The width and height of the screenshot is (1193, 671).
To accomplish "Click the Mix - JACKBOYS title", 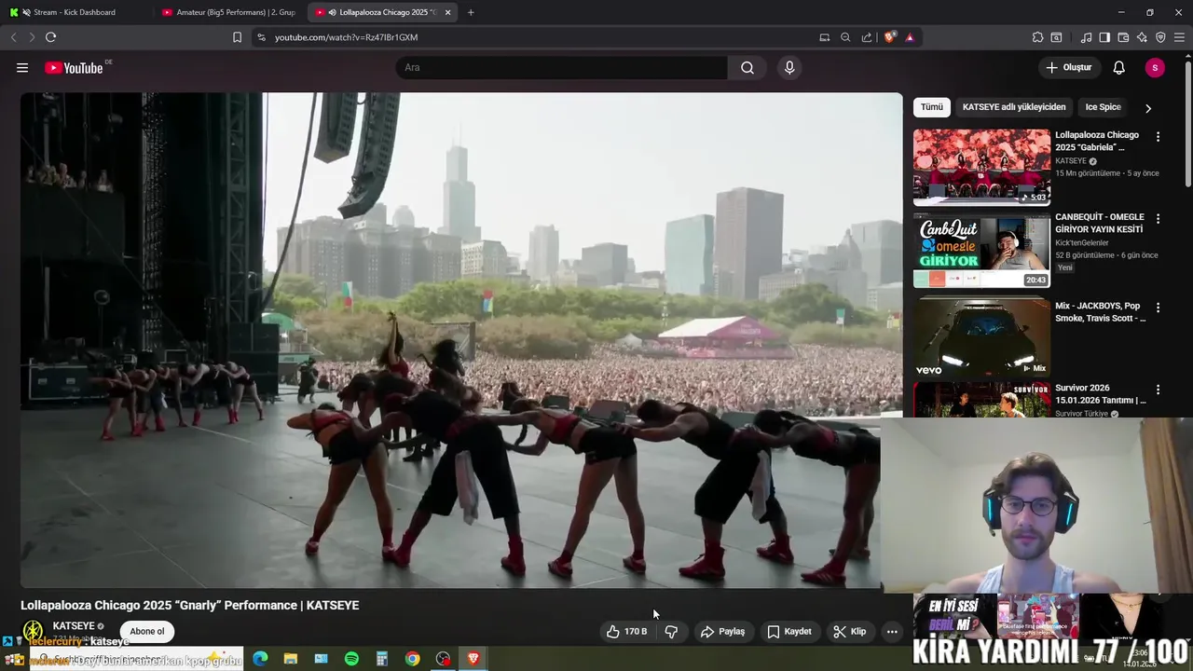I will (x=1100, y=312).
